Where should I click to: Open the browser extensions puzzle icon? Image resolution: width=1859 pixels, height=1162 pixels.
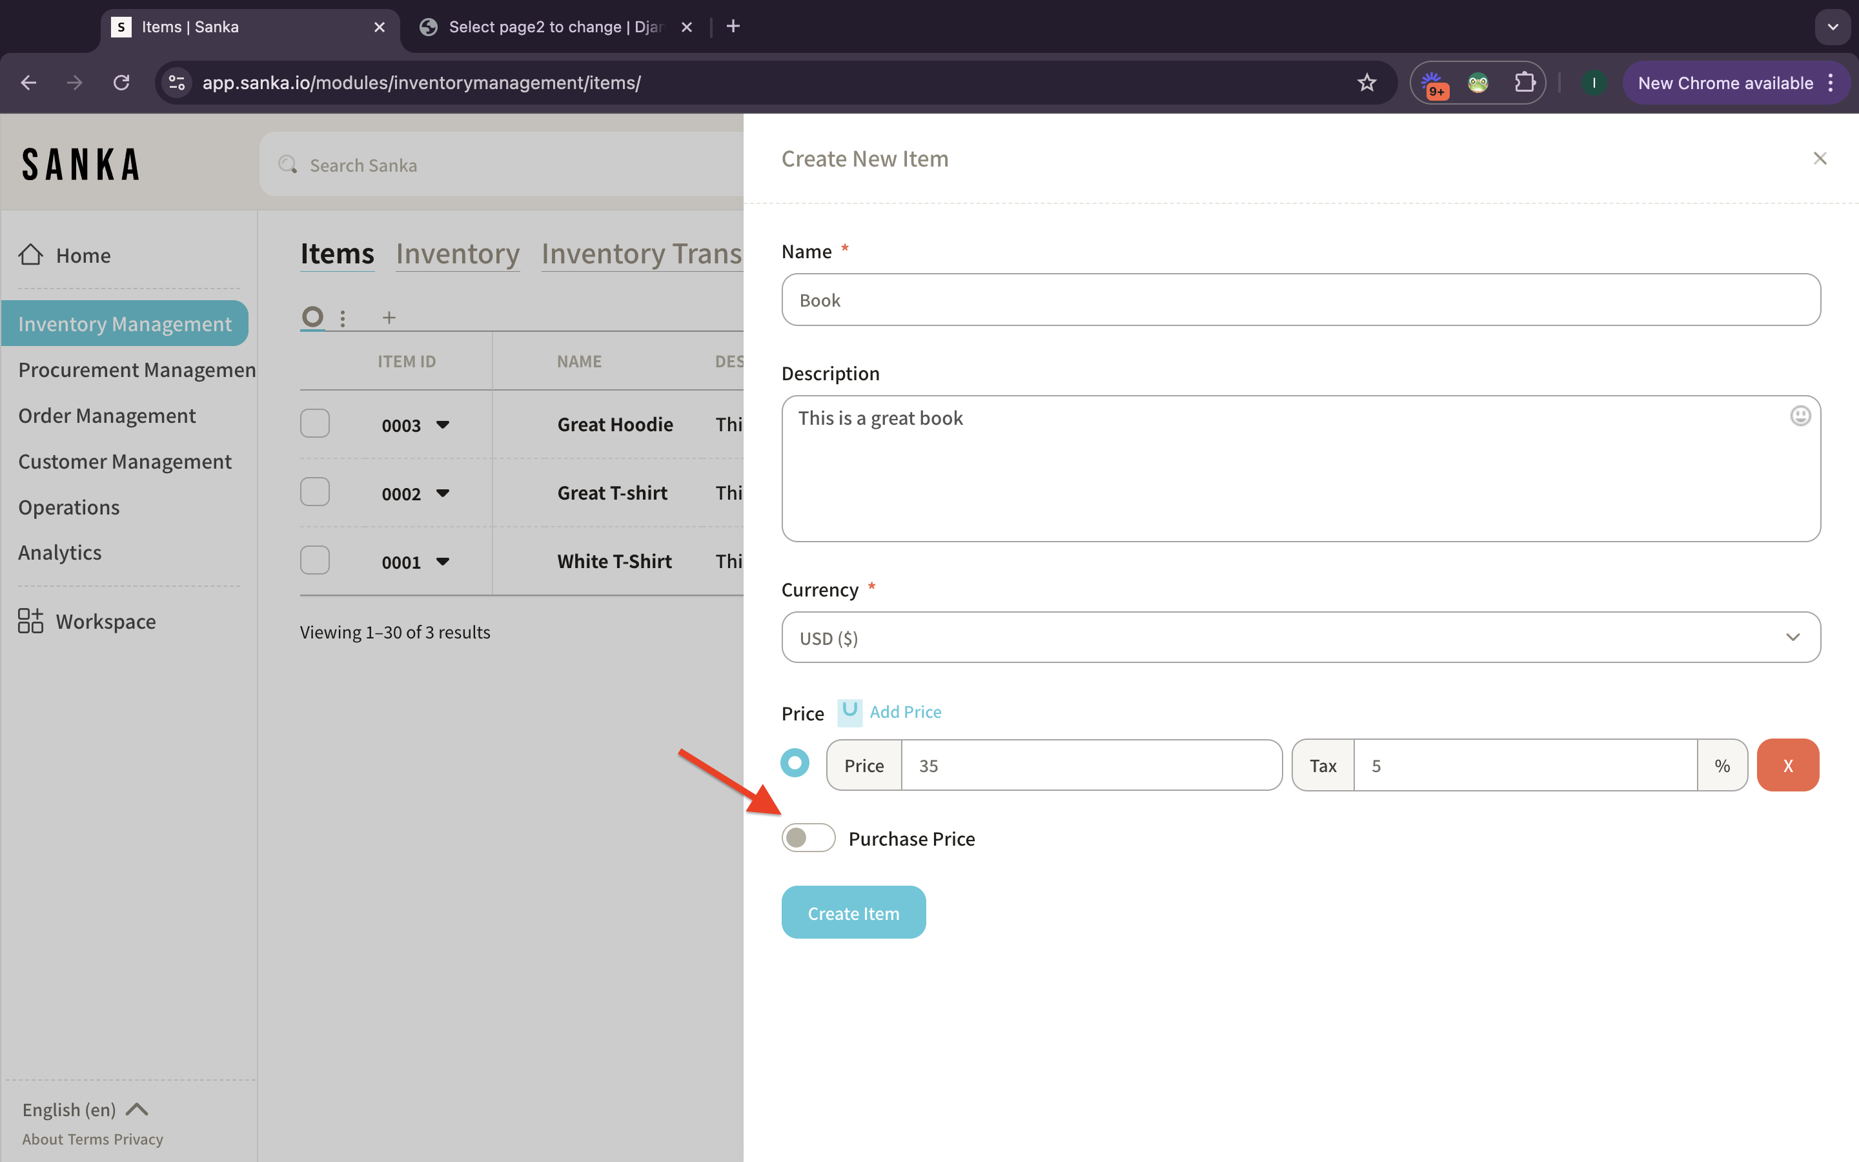(1524, 82)
